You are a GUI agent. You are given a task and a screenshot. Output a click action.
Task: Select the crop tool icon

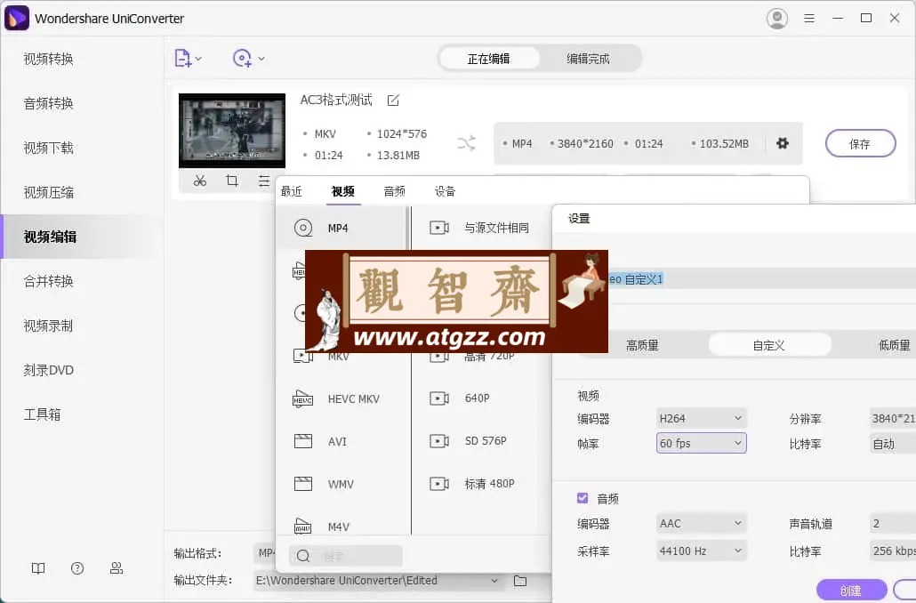coord(232,181)
